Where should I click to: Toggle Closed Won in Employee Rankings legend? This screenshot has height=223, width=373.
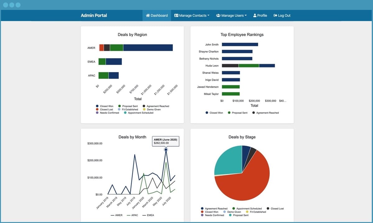click(214, 113)
